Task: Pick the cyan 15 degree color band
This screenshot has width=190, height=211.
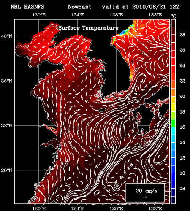Action: coord(173,131)
